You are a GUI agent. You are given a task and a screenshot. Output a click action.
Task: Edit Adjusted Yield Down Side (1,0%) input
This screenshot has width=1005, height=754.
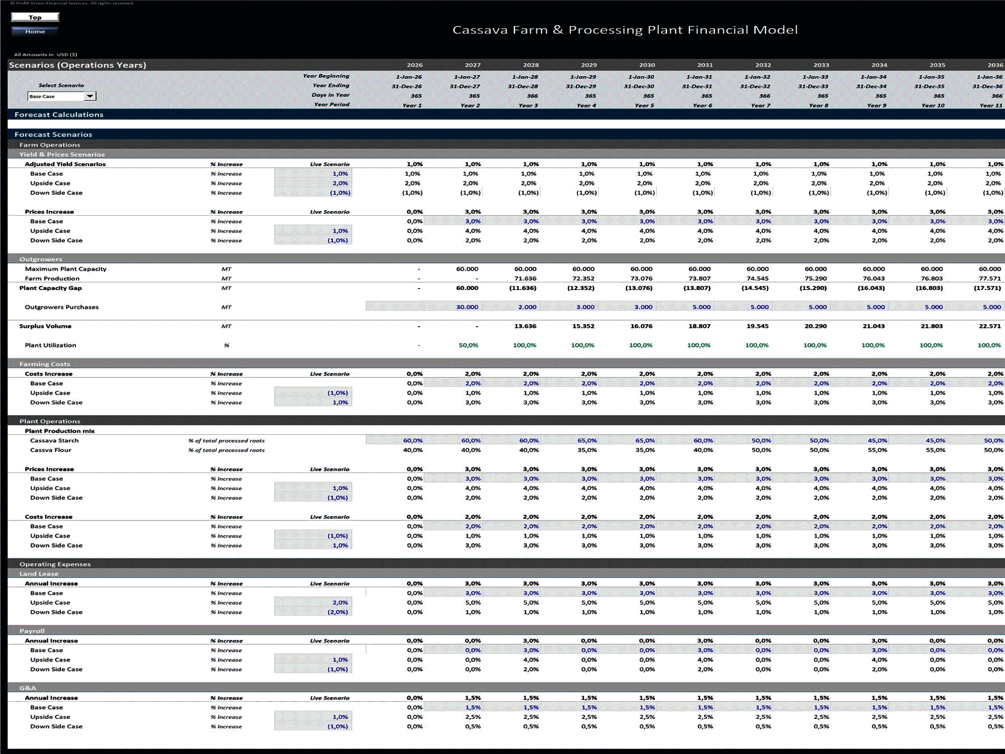(x=313, y=193)
